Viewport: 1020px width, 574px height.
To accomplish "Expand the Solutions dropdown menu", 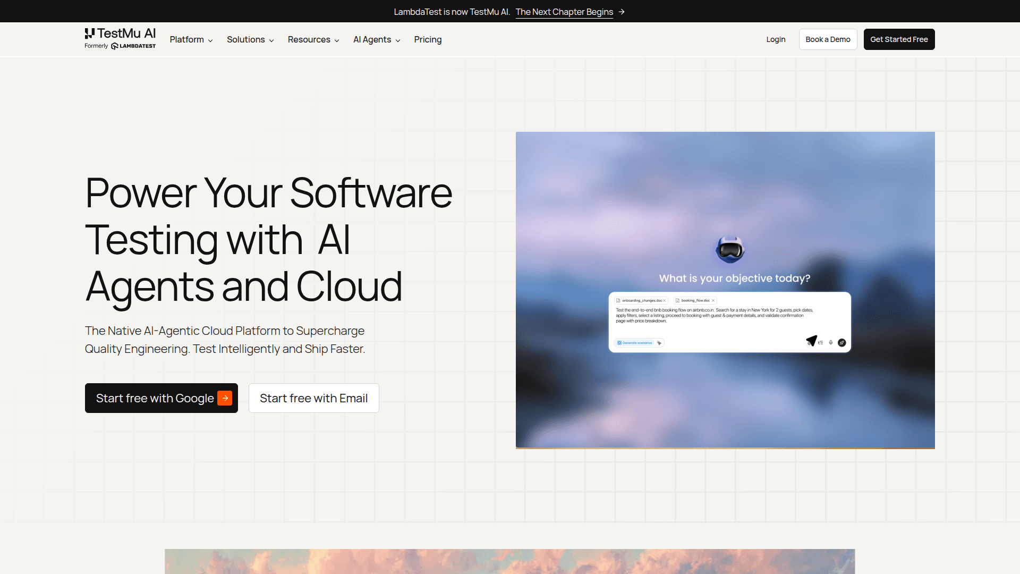I will tap(250, 39).
